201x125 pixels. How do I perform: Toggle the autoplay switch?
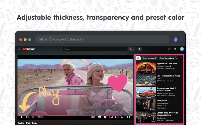pos(93,117)
